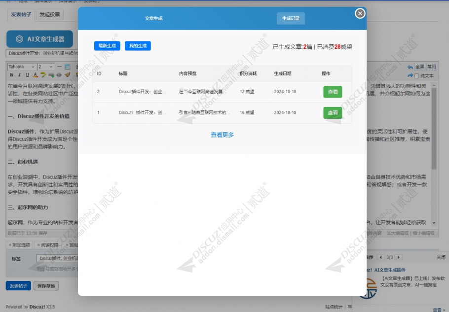Open the 附加选项 tab below editor
Viewport: 449px width, 312px height.
point(19,245)
